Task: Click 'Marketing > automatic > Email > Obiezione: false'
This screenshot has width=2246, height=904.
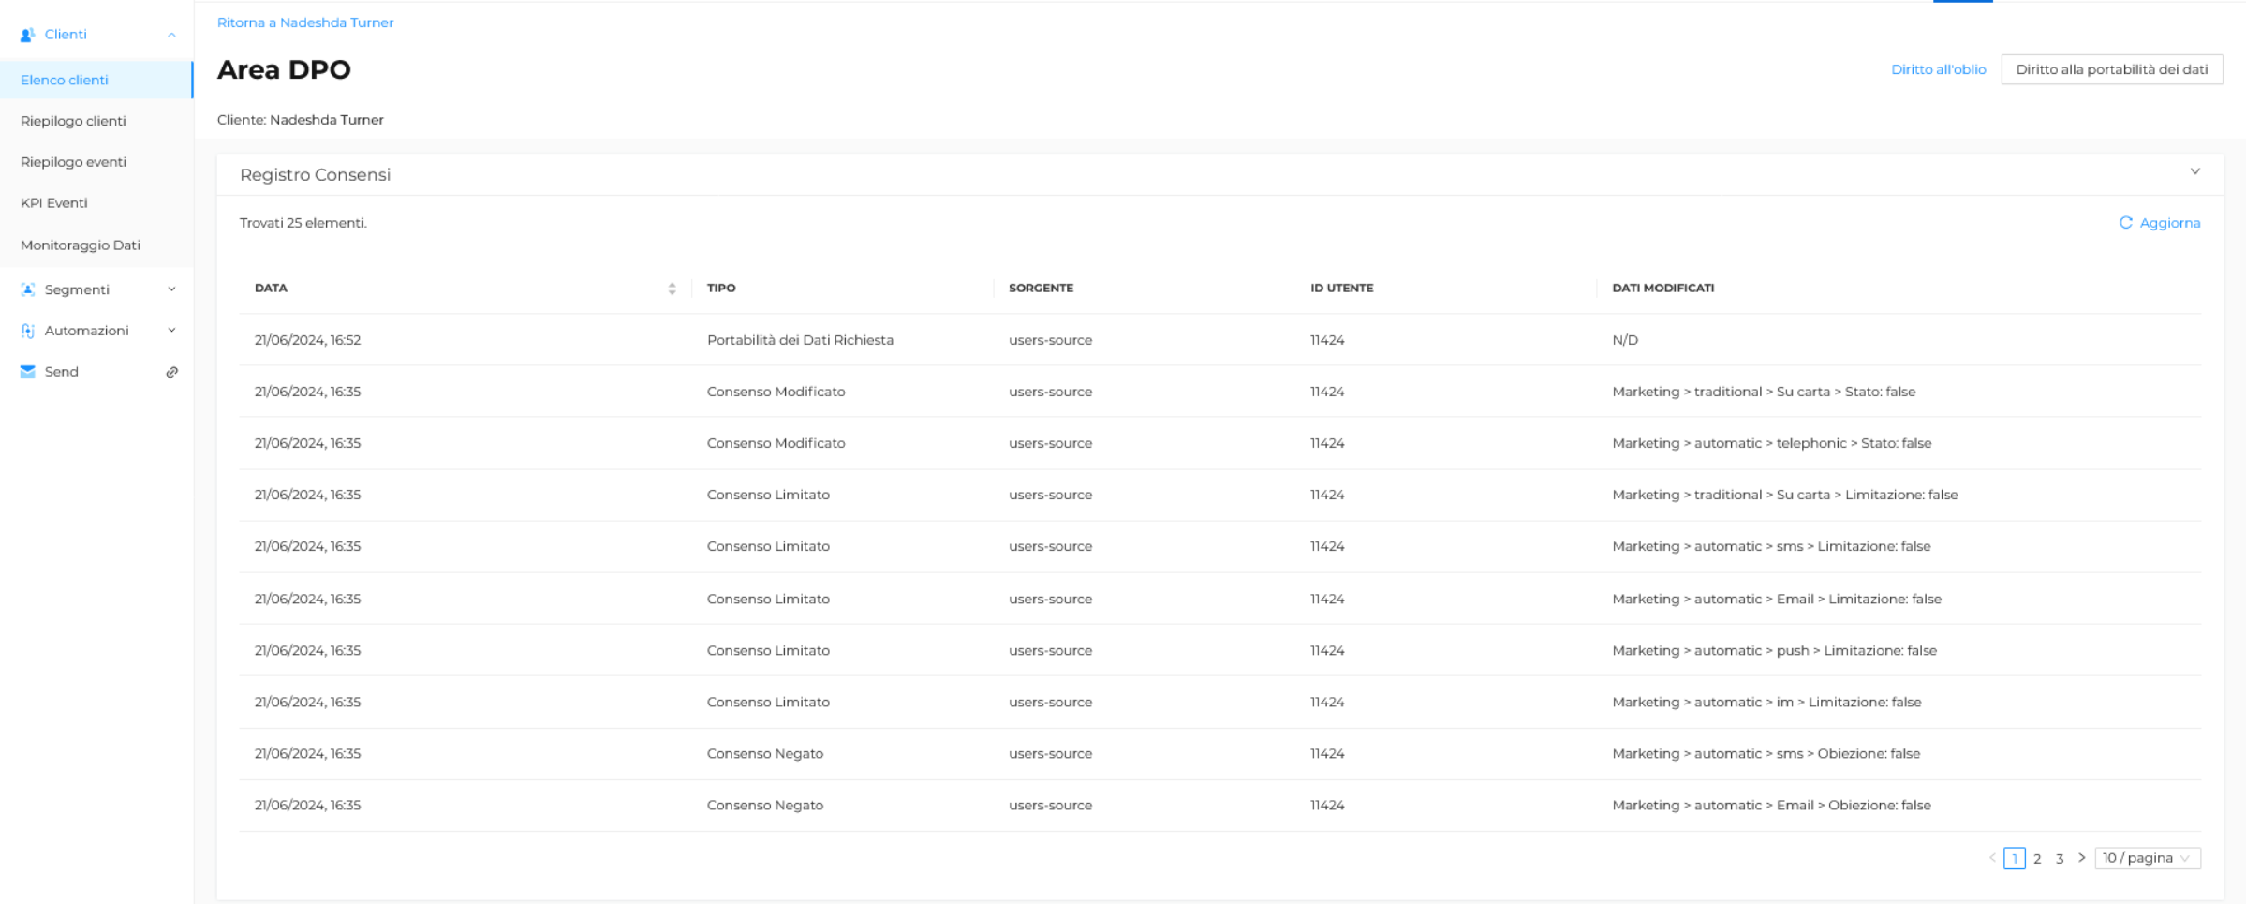Action: (x=1771, y=805)
